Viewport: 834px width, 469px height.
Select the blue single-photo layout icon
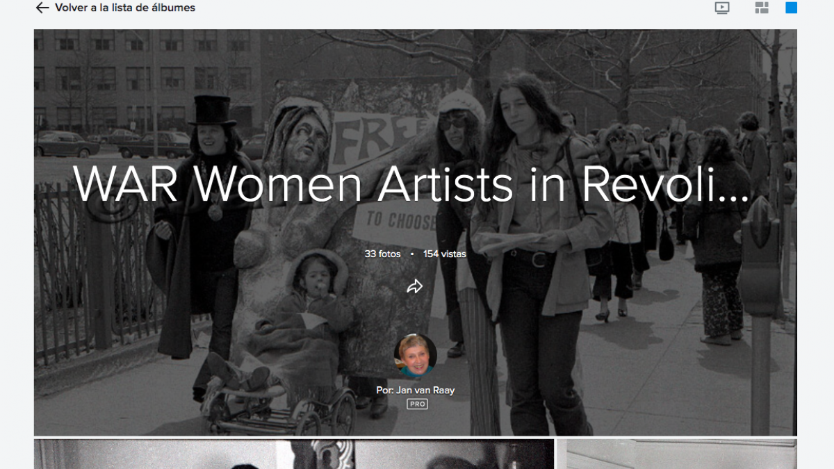pyautogui.click(x=791, y=8)
